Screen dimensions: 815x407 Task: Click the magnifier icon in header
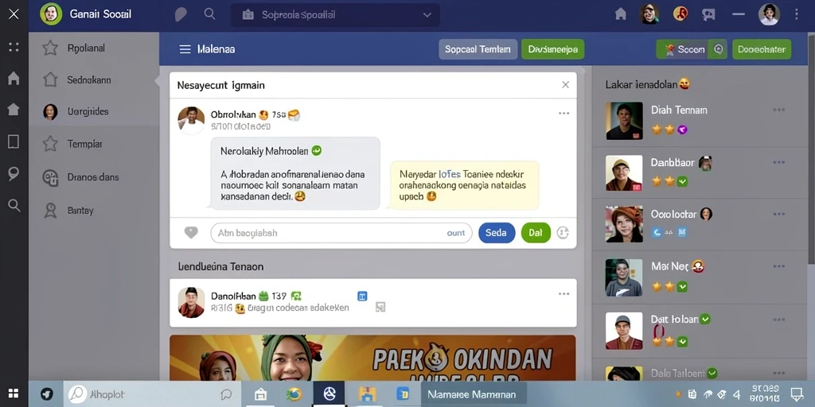209,14
